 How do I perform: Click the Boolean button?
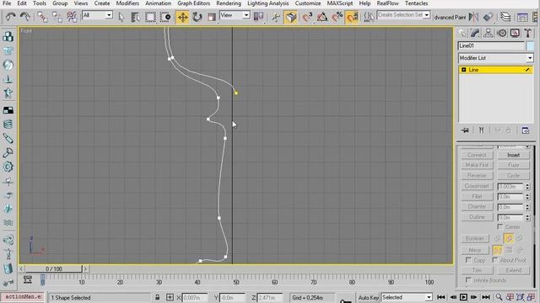tap(475, 238)
